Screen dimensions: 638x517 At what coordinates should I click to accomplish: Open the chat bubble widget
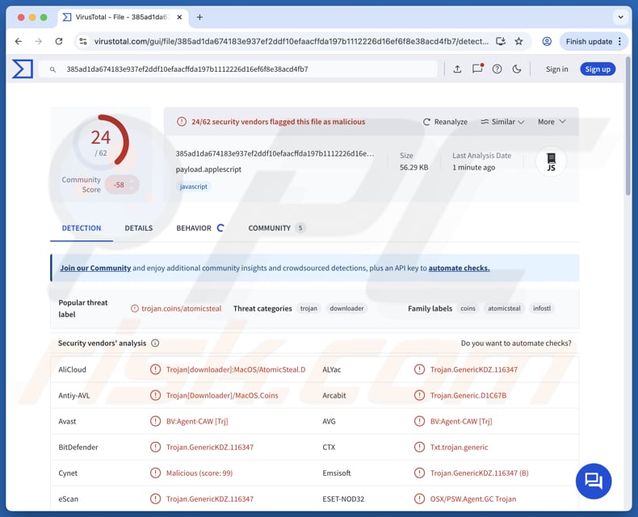point(594,481)
